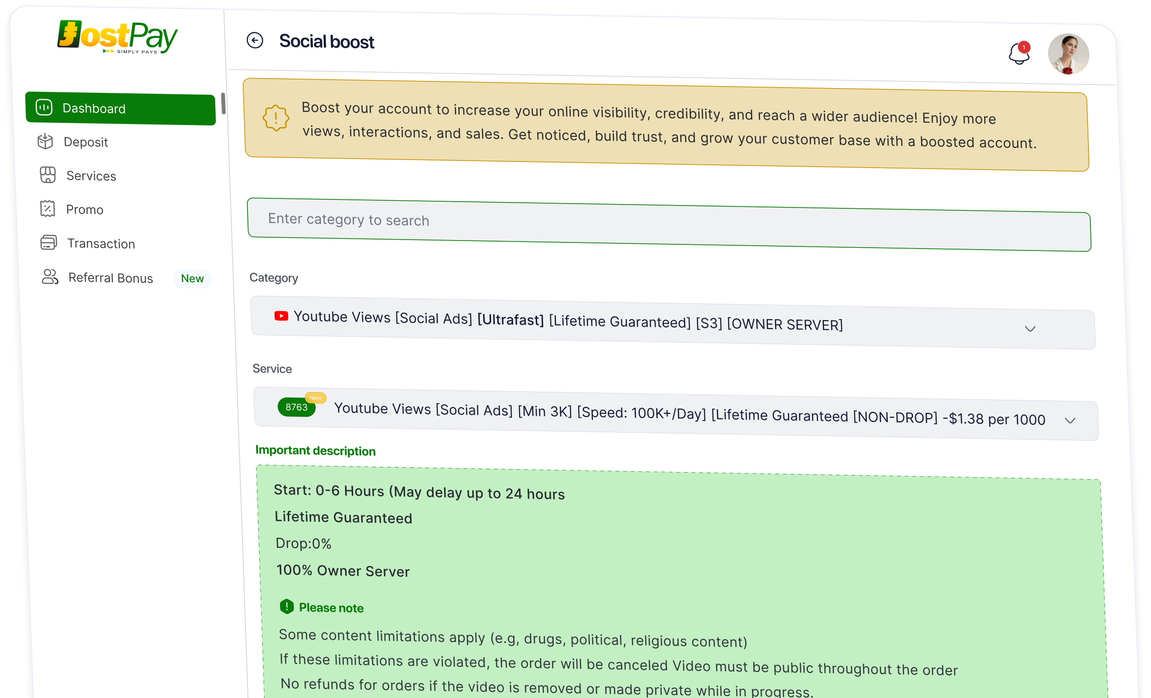Open Referral Bonus menu item
Screen dimensions: 1151x698
click(111, 277)
